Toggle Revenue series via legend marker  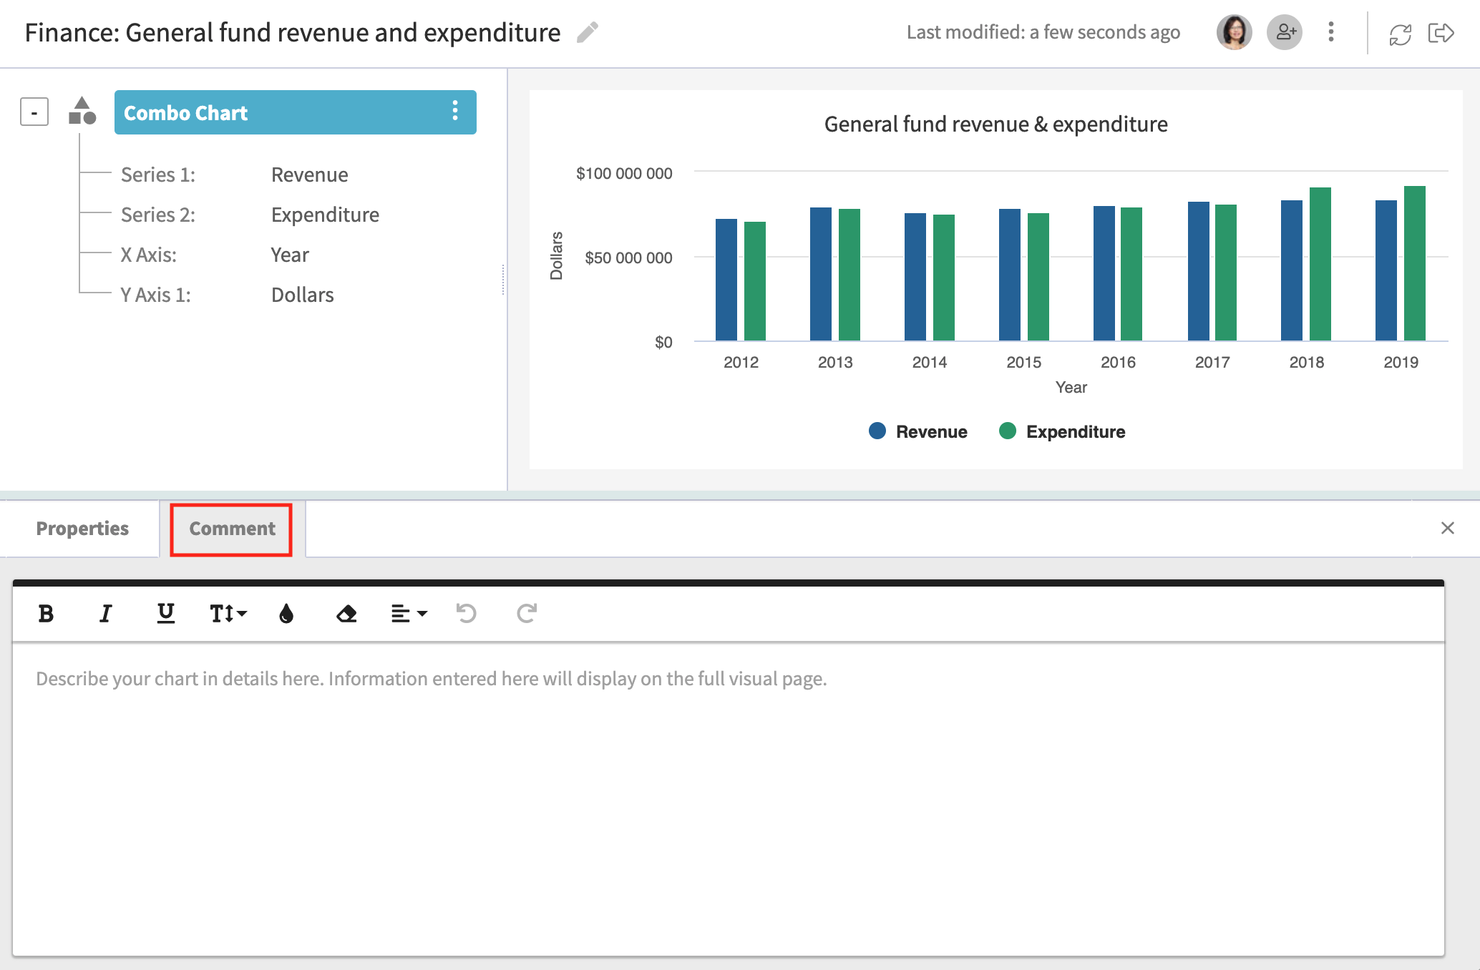tap(877, 431)
